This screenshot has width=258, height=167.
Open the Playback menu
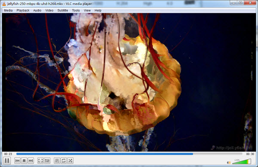(x=23, y=10)
